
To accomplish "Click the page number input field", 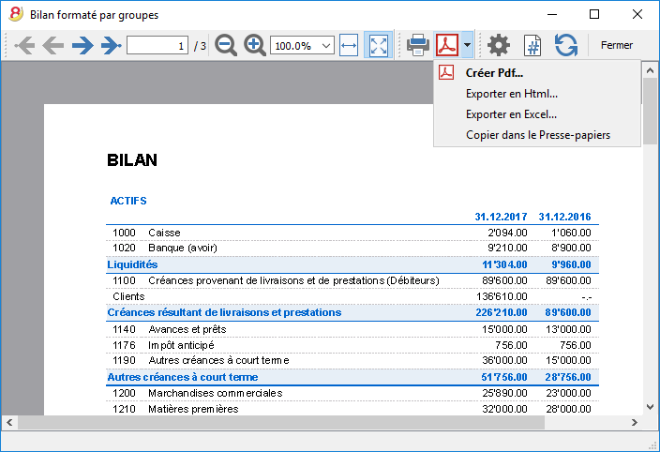I will pos(157,45).
